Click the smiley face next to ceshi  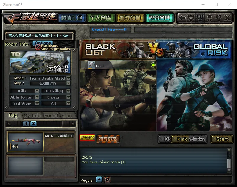click(92, 65)
